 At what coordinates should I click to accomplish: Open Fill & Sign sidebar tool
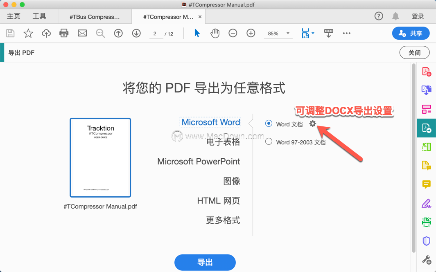tap(427, 203)
